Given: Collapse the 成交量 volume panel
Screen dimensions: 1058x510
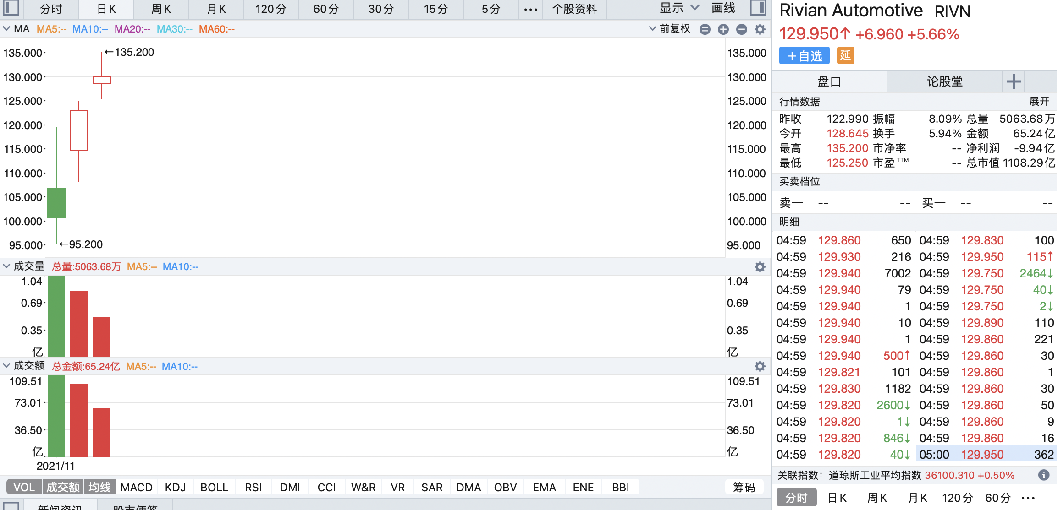Looking at the screenshot, I should click(6, 266).
